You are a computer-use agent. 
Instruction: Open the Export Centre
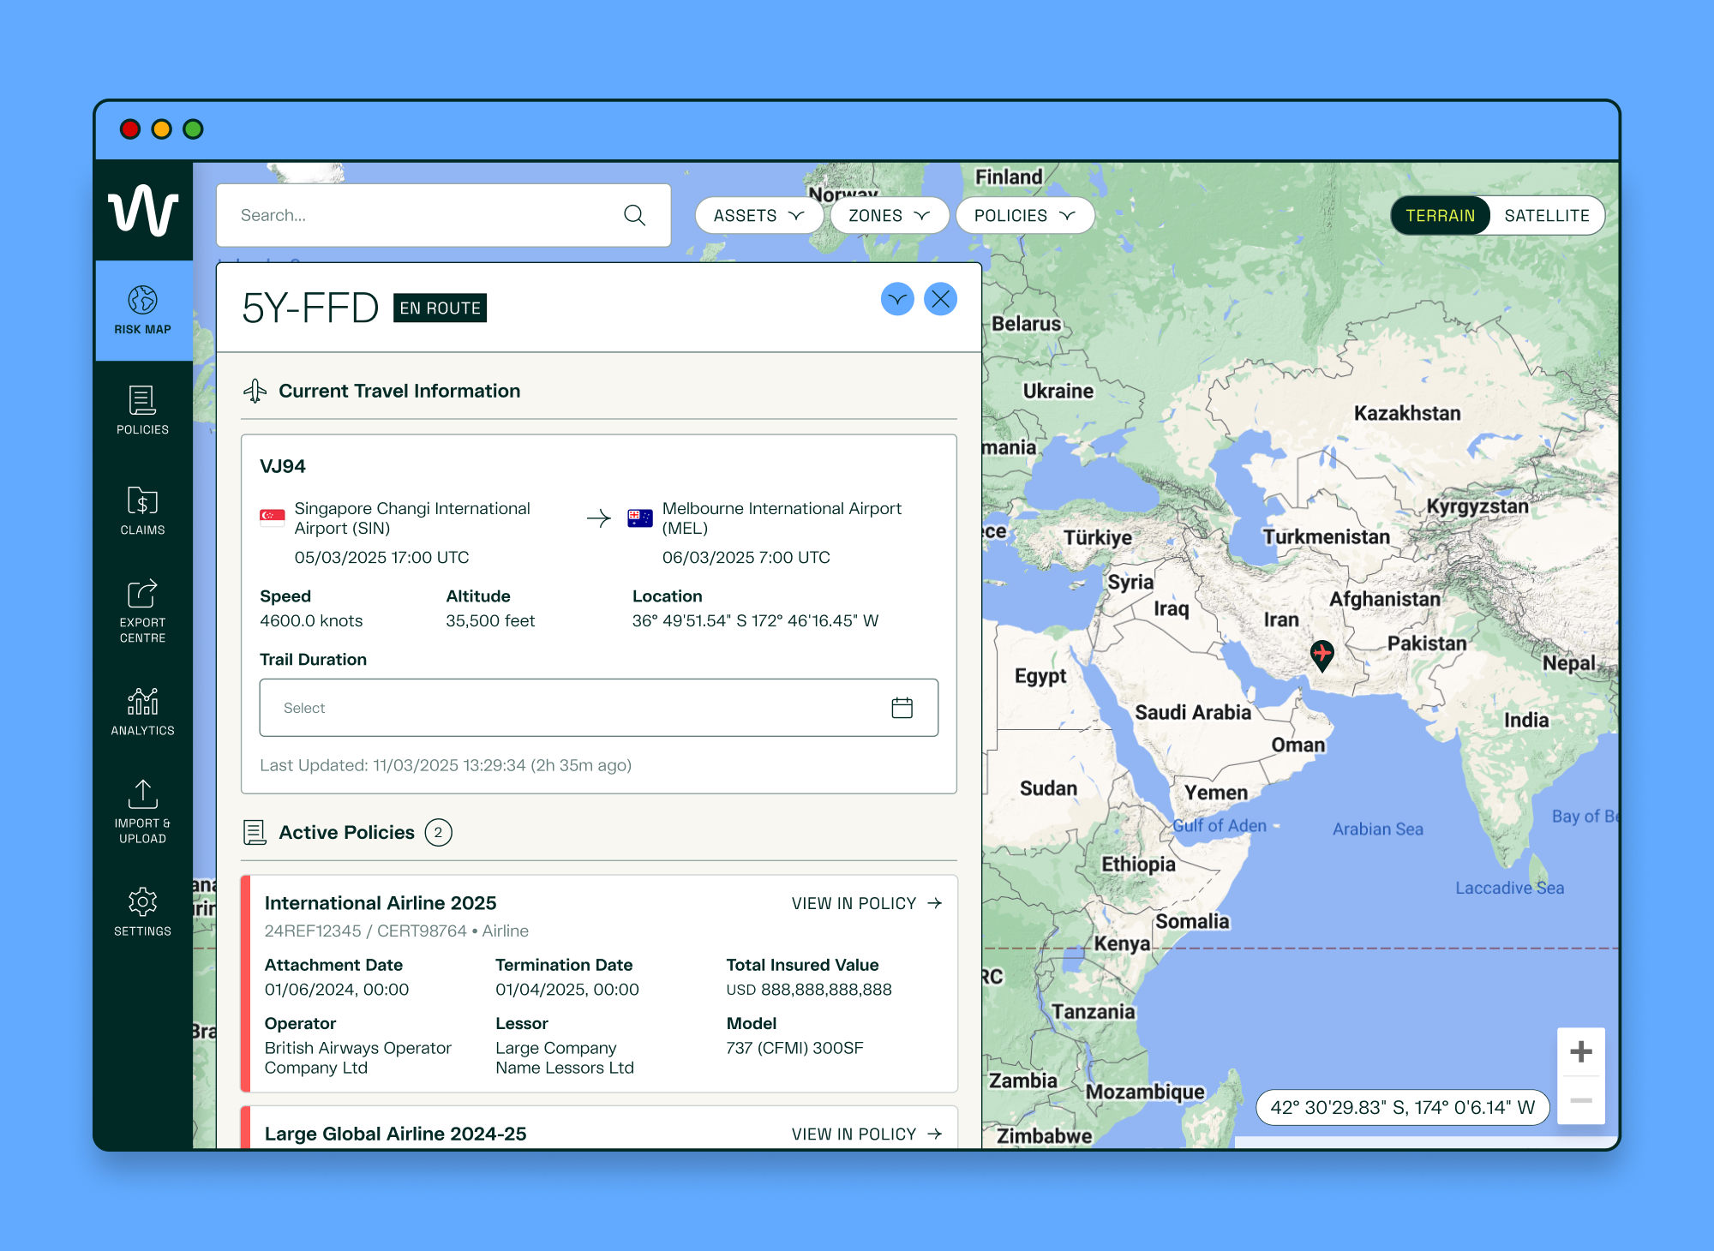pos(143,612)
